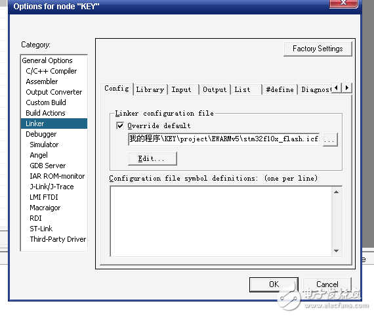Click the scroll-up arrow in symbol definitions box
The image size is (374, 316).
337,192
